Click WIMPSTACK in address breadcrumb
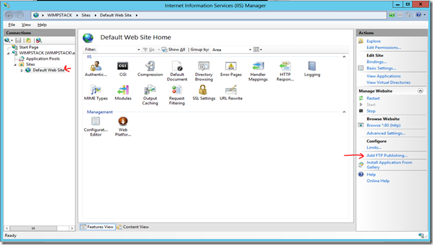The height and width of the screenshot is (245, 433). pyautogui.click(x=59, y=15)
